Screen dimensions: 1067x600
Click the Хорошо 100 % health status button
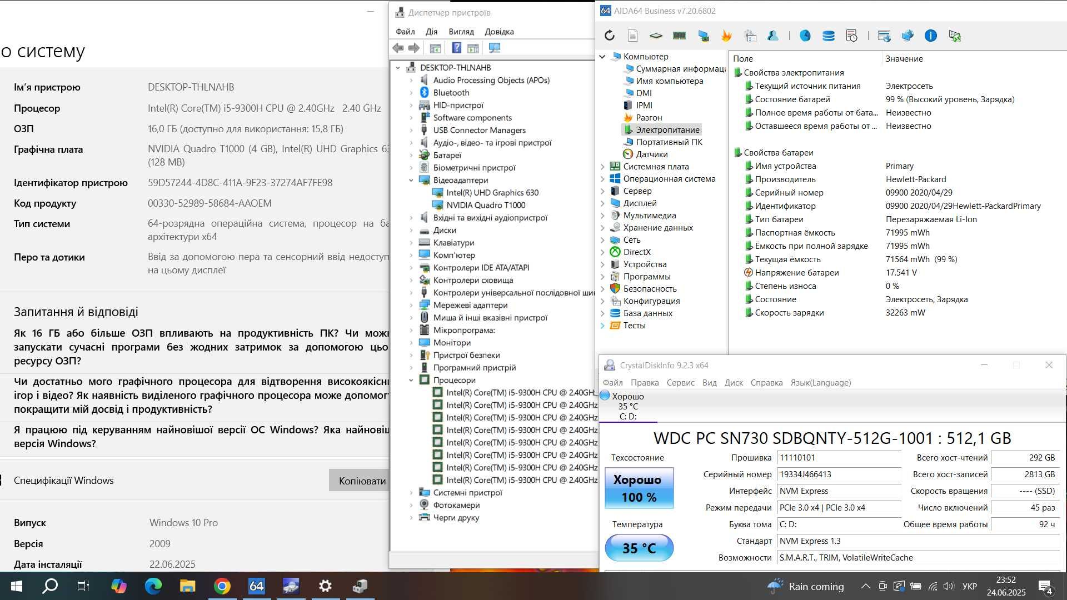[639, 488]
